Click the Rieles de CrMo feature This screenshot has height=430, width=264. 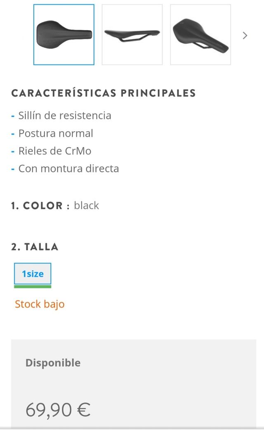click(x=55, y=151)
